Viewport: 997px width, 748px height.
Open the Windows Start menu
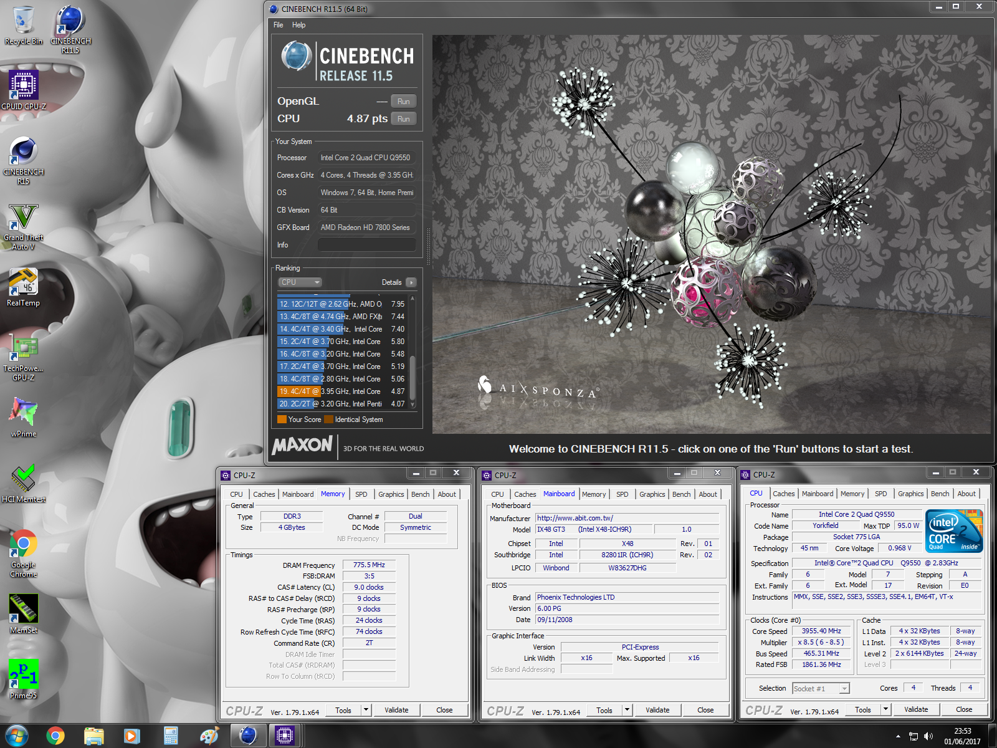(x=17, y=736)
